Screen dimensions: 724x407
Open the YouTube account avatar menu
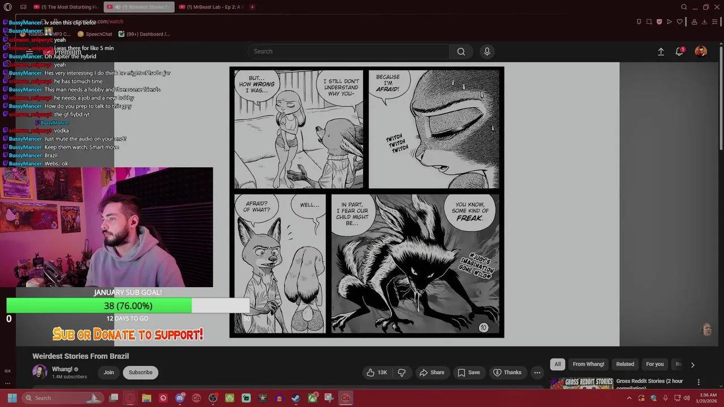[701, 51]
